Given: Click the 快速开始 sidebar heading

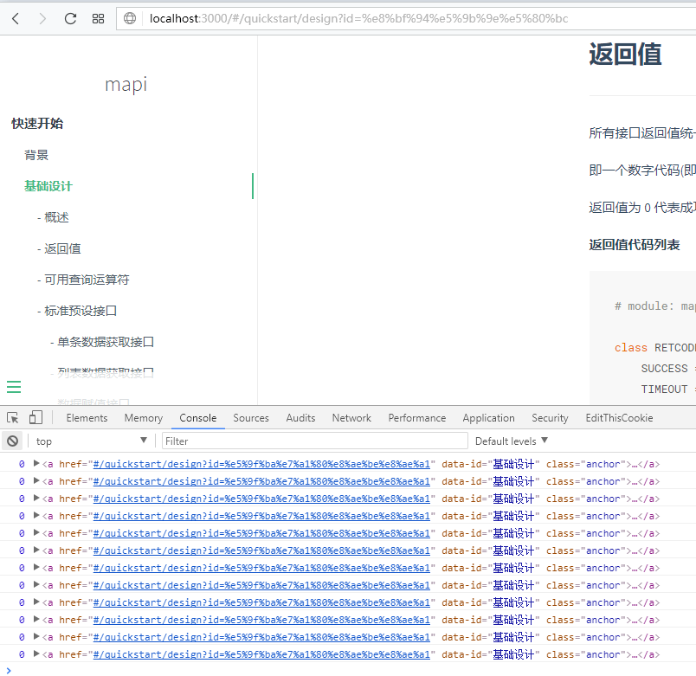Looking at the screenshot, I should point(37,124).
